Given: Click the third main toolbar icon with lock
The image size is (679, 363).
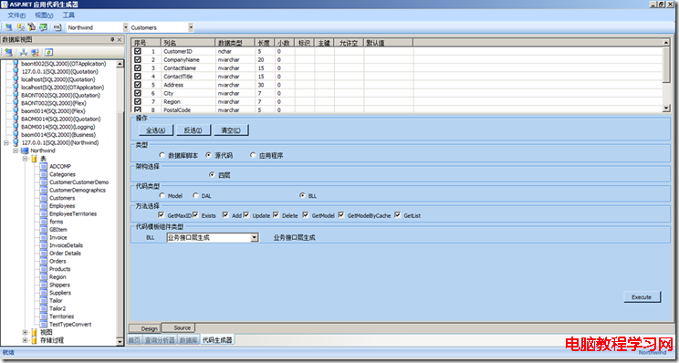Looking at the screenshot, I should (32, 27).
